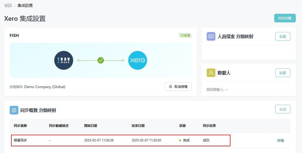Select the 賬單同步 row cell
Viewport: 302px width, 153px height.
coord(21,140)
